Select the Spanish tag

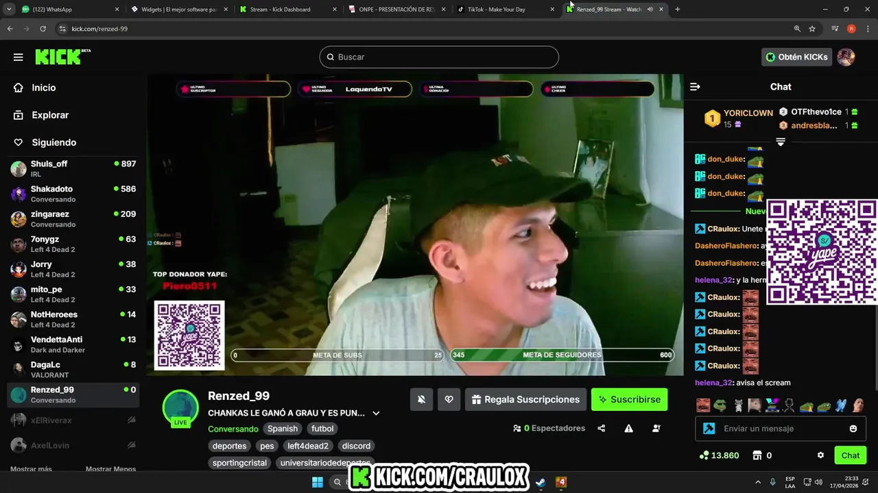point(283,429)
